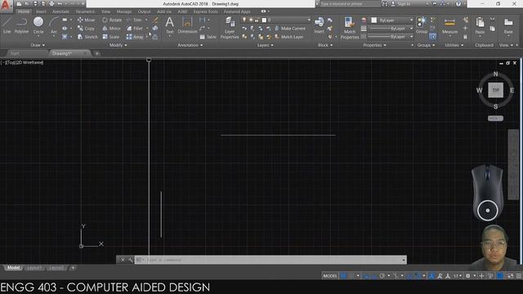This screenshot has width=523, height=294.
Task: Open the Parametric ribbon tab
Action: (x=85, y=11)
